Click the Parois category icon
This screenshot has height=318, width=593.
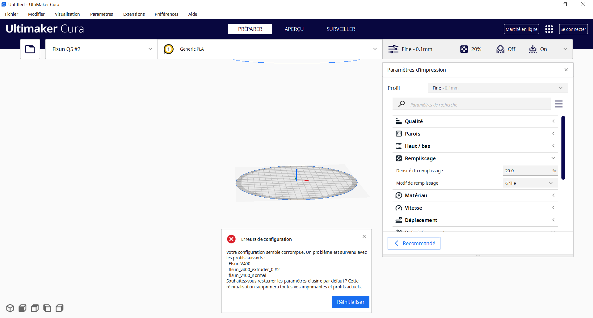pos(399,134)
